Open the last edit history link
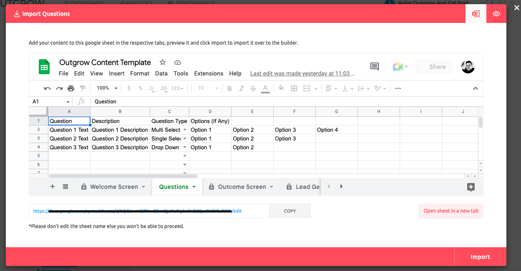The width and height of the screenshot is (521, 271). (302, 73)
